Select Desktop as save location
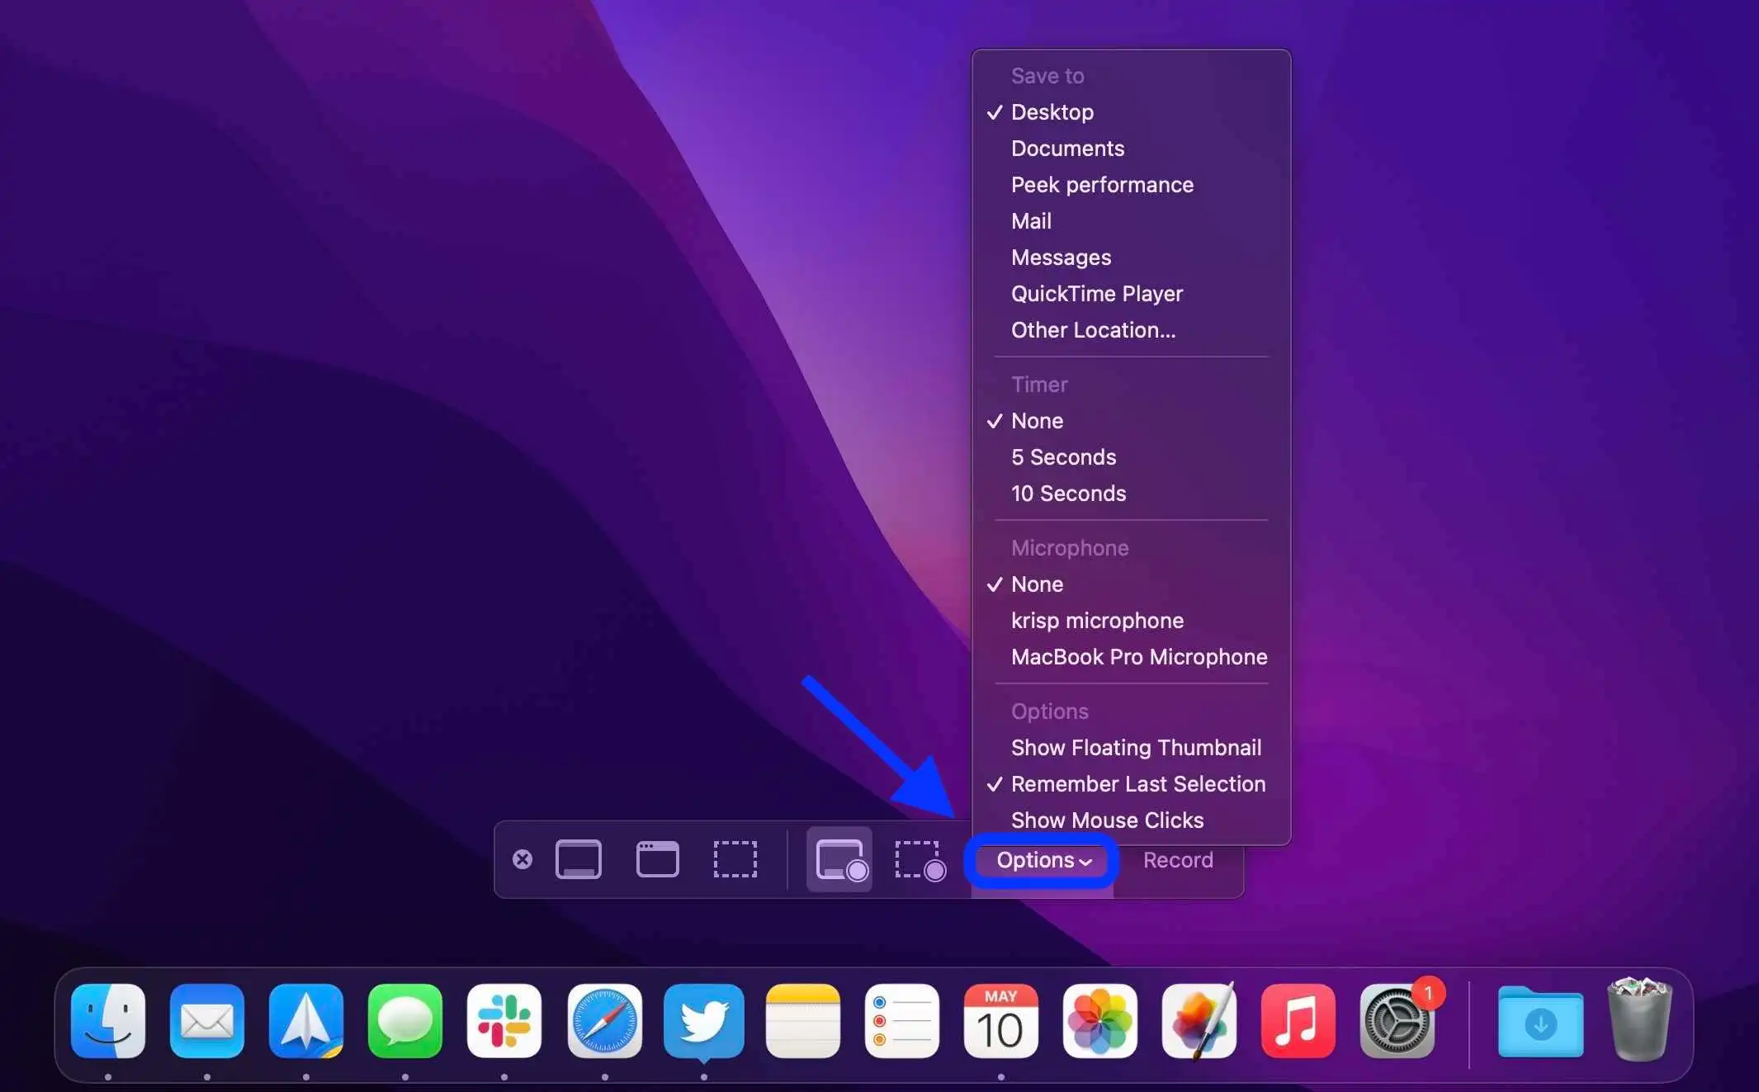This screenshot has width=1759, height=1092. tap(1051, 112)
